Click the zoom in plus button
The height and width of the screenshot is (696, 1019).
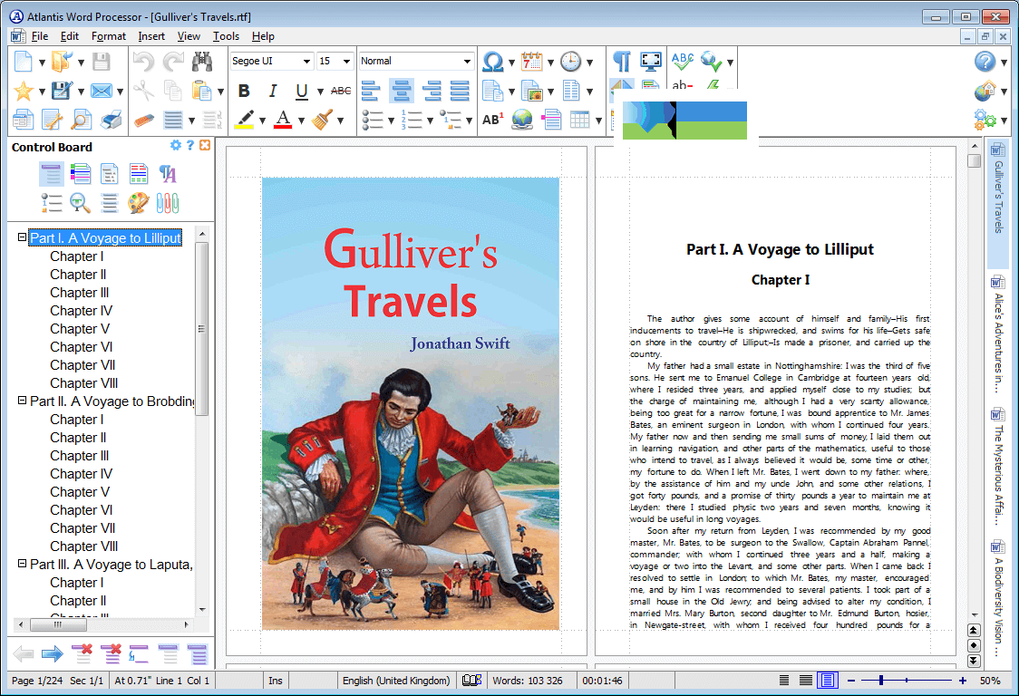coord(963,681)
